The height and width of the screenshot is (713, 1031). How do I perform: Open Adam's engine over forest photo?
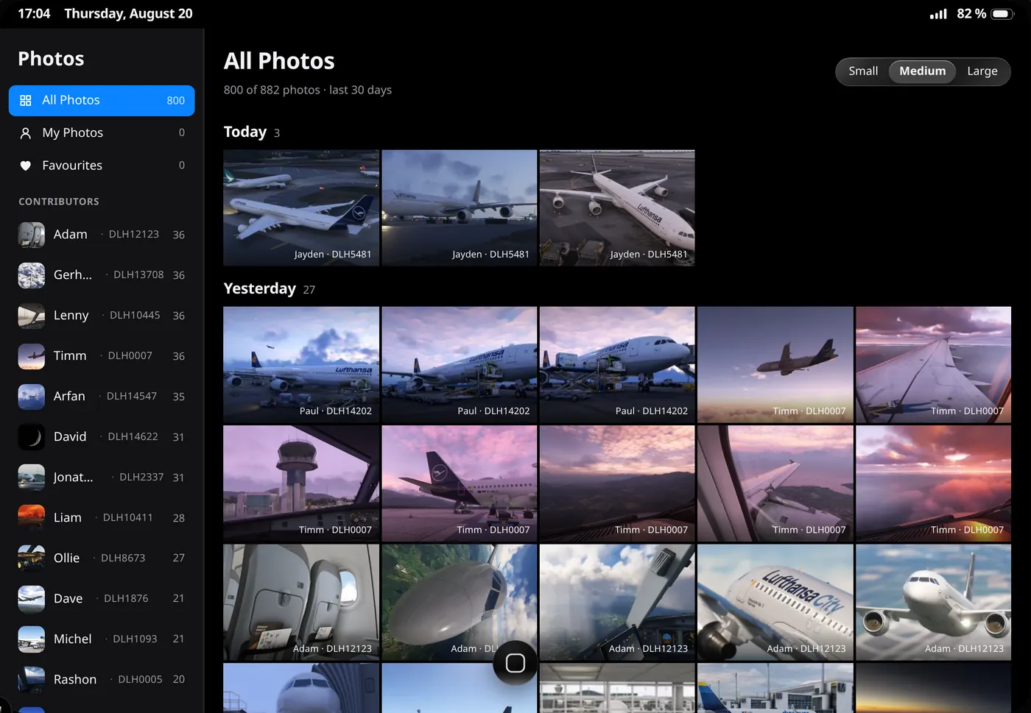[x=460, y=602]
